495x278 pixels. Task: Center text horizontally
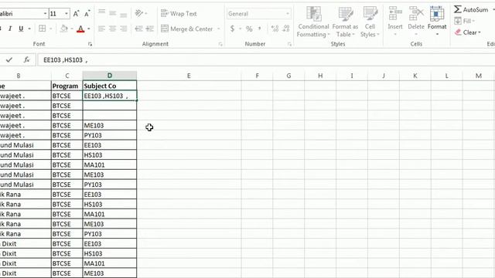coord(113,29)
